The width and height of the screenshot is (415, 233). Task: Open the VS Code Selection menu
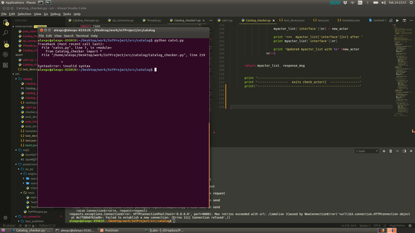pyautogui.click(x=24, y=14)
